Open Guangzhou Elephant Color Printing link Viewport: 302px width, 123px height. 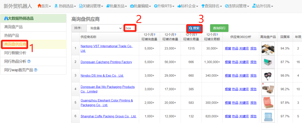[107, 103]
